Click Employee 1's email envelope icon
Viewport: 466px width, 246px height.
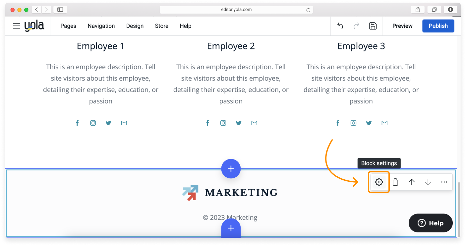124,123
